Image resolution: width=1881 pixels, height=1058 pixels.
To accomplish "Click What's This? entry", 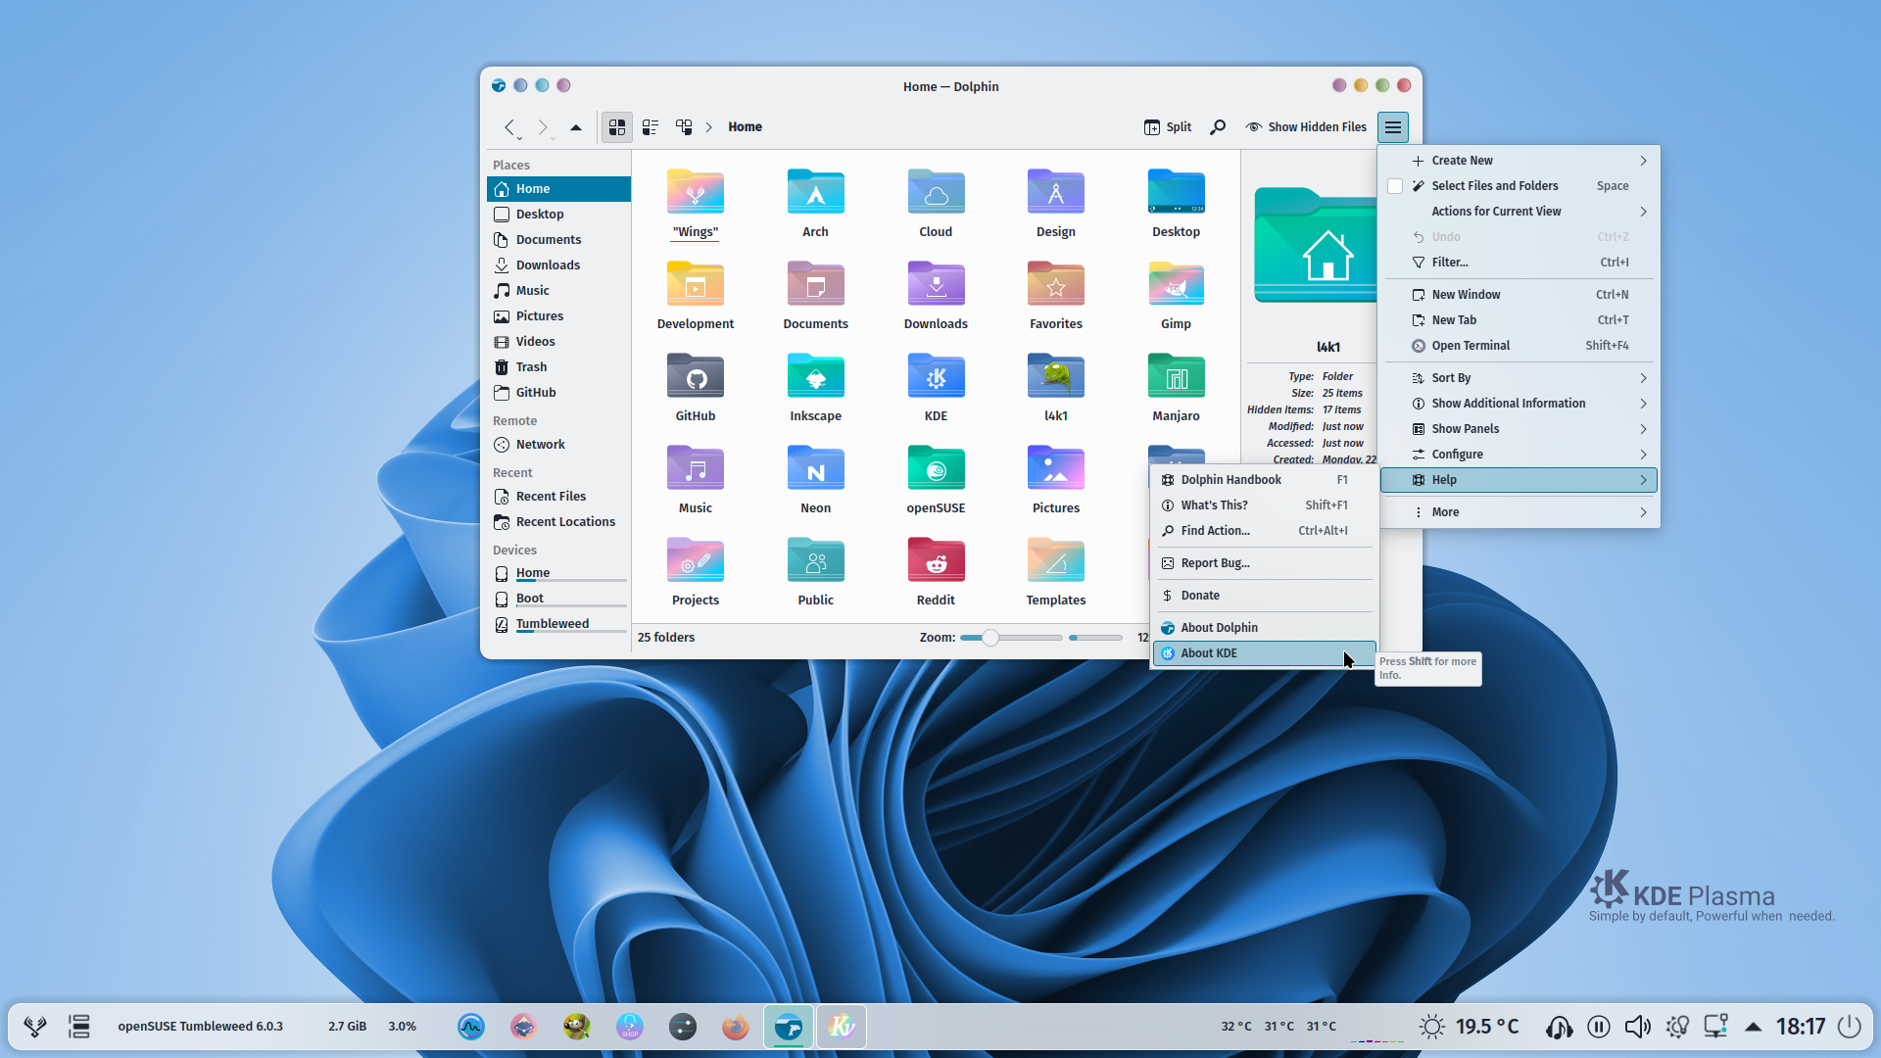I will pyautogui.click(x=1265, y=505).
